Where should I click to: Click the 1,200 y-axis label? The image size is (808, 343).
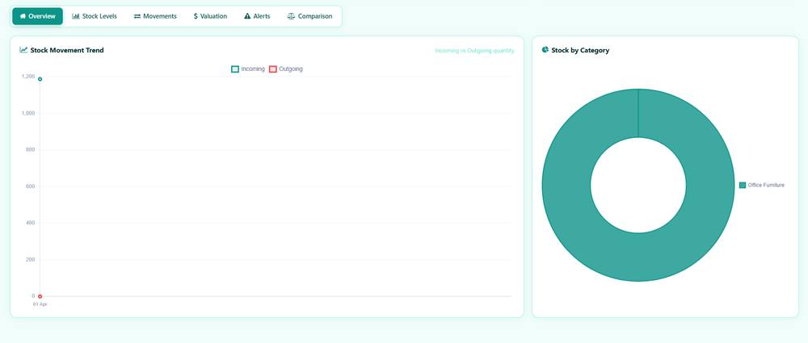point(28,77)
